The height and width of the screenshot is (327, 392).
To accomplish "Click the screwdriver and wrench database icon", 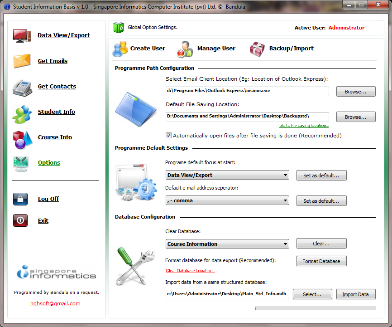I will (135, 264).
